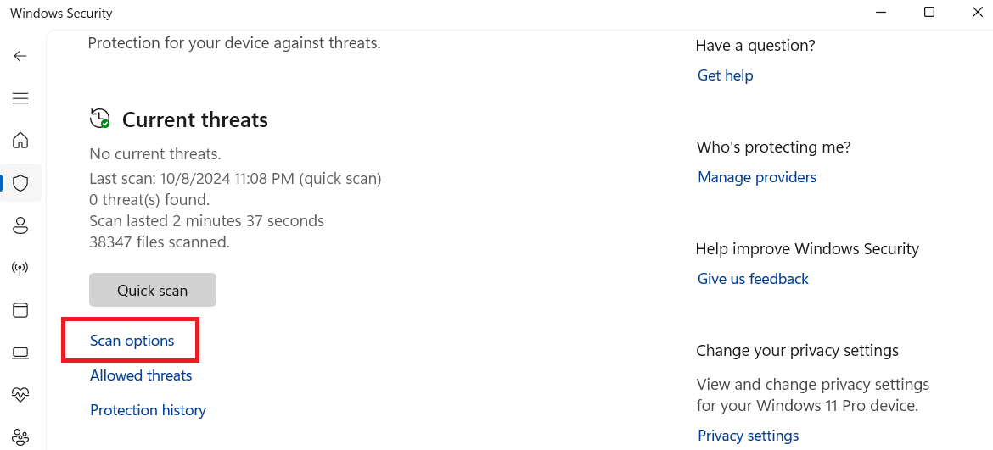Open Family options people icon
Viewport: 993px width, 450px height.
[x=21, y=436]
